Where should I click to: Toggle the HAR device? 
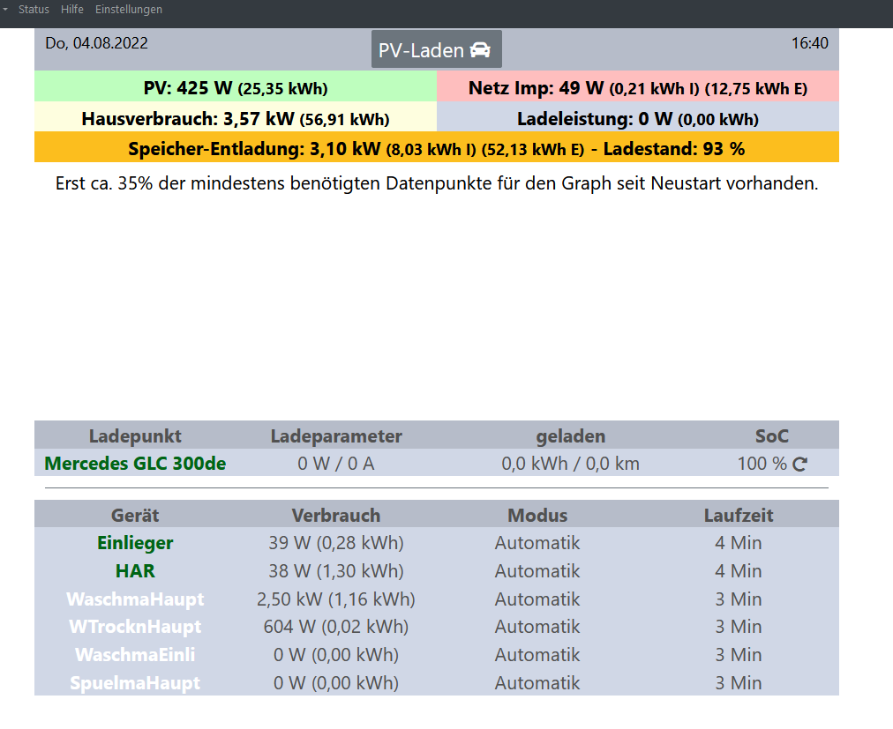(135, 571)
